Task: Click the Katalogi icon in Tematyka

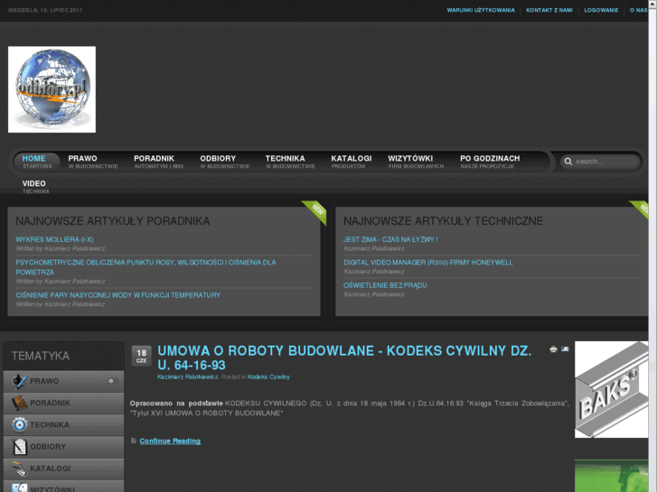Action: coord(19,469)
